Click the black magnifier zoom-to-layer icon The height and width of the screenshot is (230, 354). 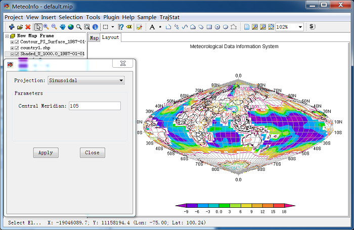(x=79, y=27)
